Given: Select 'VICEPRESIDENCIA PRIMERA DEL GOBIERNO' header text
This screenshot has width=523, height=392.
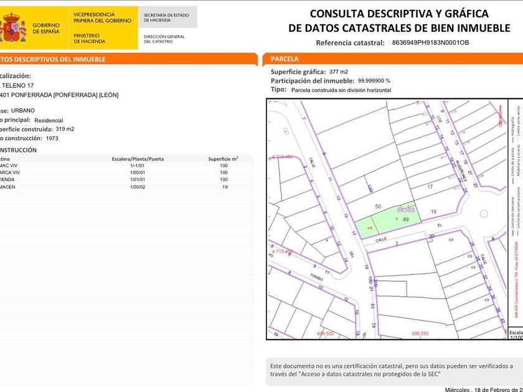Looking at the screenshot, I should point(102,17).
